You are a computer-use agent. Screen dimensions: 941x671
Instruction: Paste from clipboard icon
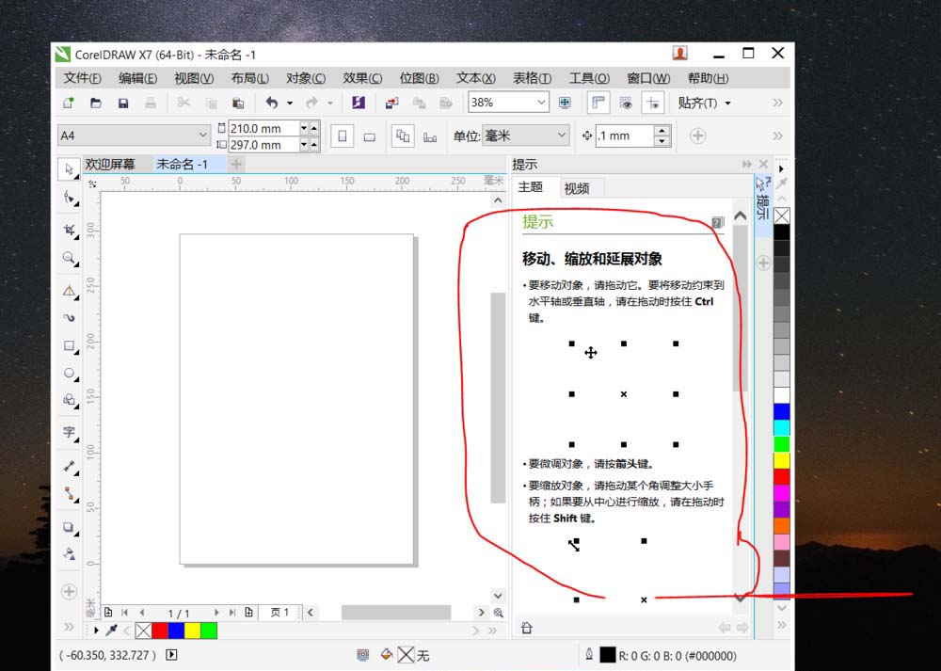(x=238, y=103)
